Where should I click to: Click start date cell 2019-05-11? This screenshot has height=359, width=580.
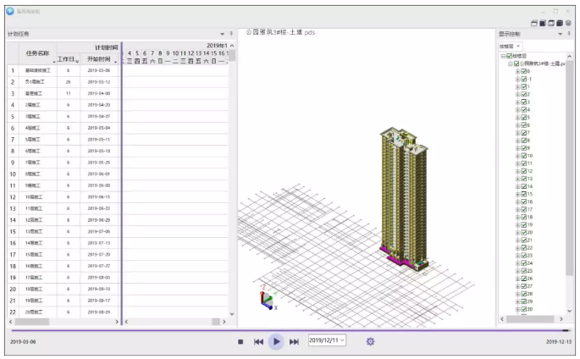point(99,140)
